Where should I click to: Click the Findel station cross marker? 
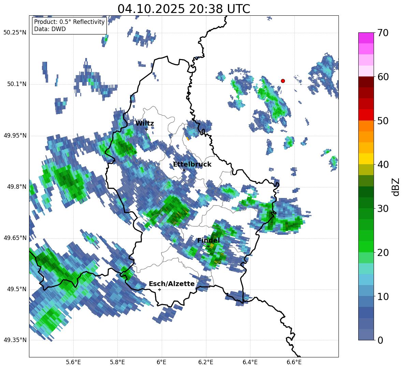click(208, 246)
